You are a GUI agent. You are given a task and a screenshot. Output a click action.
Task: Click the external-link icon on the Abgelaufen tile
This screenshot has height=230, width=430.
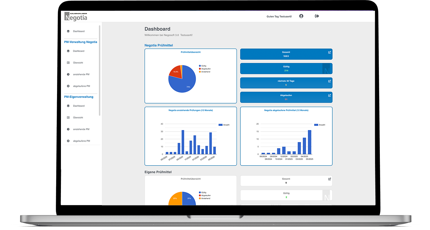[329, 95]
